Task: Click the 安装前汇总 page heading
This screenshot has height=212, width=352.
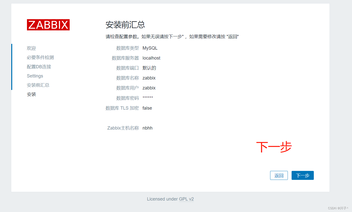Action: coord(126,25)
